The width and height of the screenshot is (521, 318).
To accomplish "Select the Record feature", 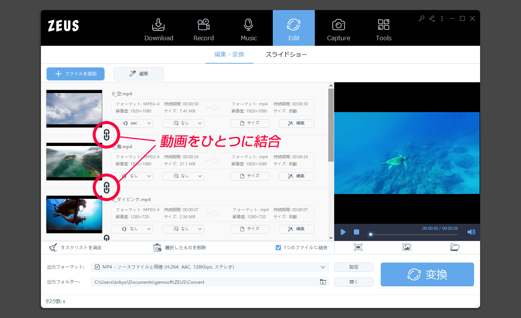I will coord(204,28).
